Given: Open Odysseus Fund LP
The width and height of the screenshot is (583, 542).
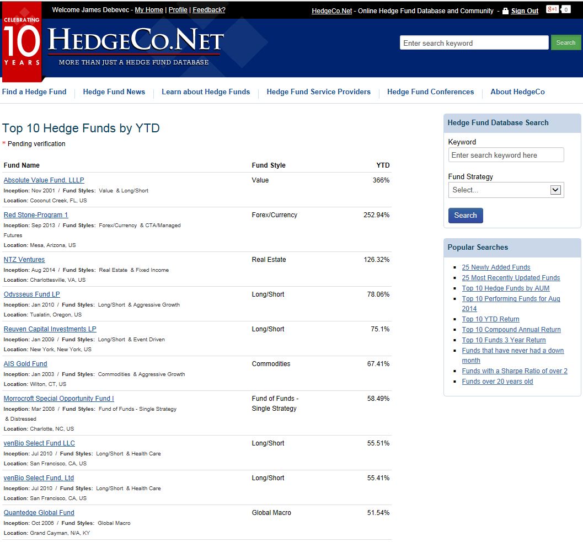Looking at the screenshot, I should (31, 294).
